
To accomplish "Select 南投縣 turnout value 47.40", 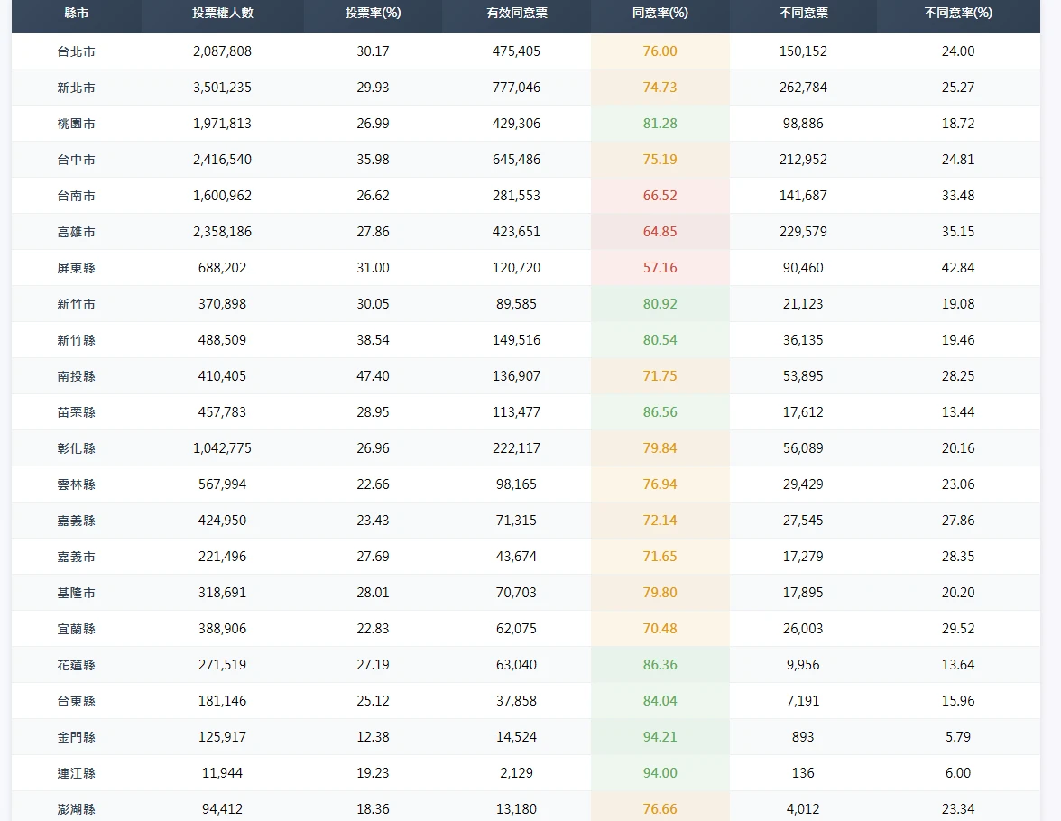I will click(373, 376).
